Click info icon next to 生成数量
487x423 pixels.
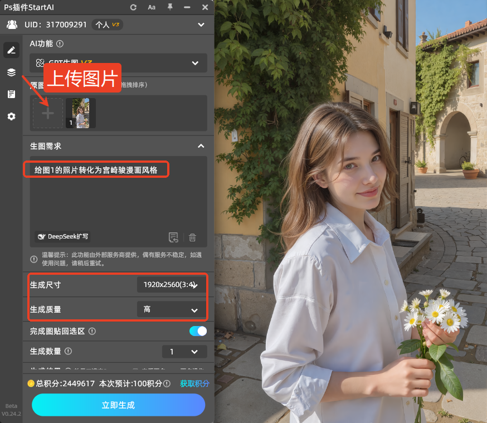(x=68, y=351)
